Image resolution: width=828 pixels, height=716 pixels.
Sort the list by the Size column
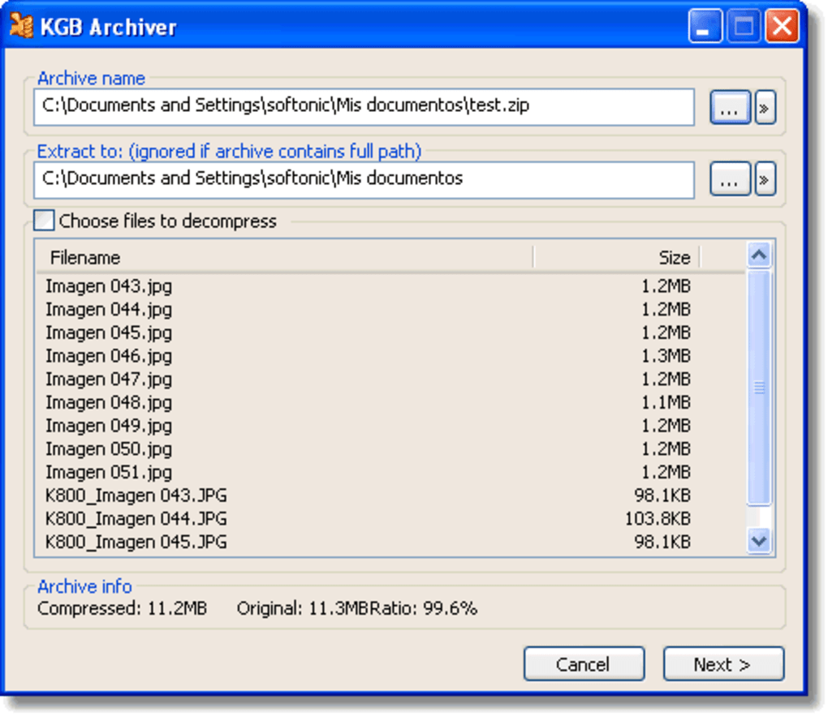[674, 257]
